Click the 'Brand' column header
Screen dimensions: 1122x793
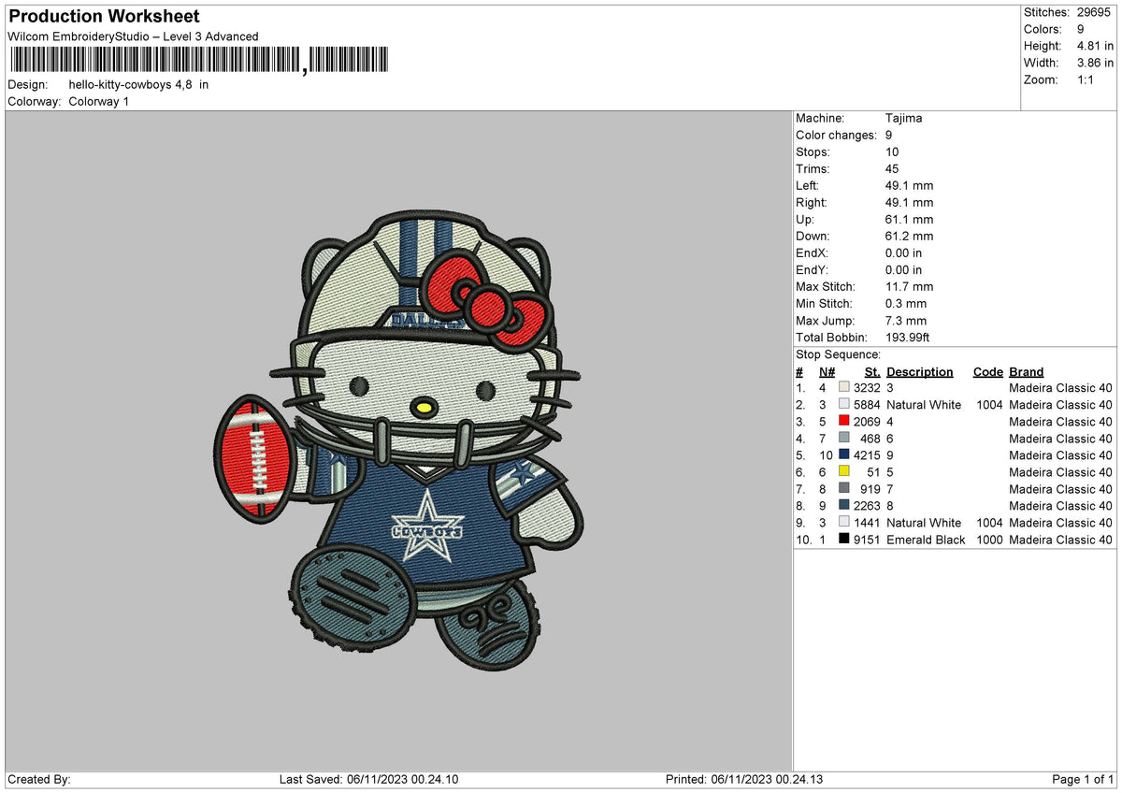[x=1026, y=371]
